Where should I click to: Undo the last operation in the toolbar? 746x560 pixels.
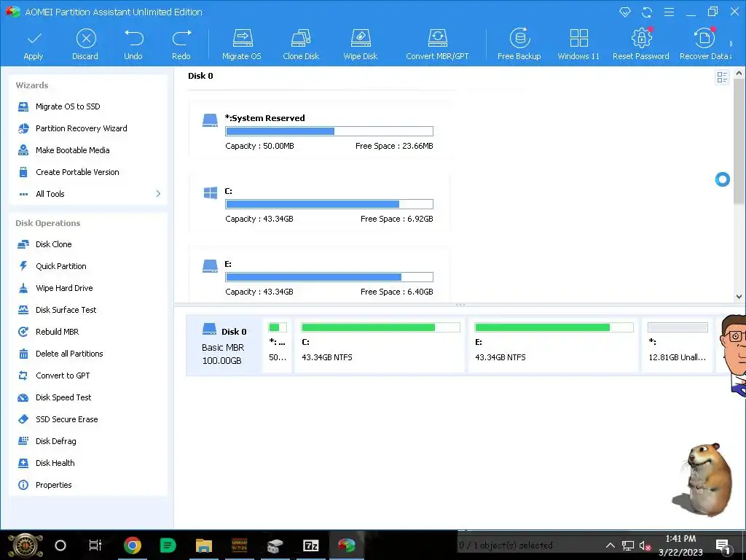click(133, 45)
